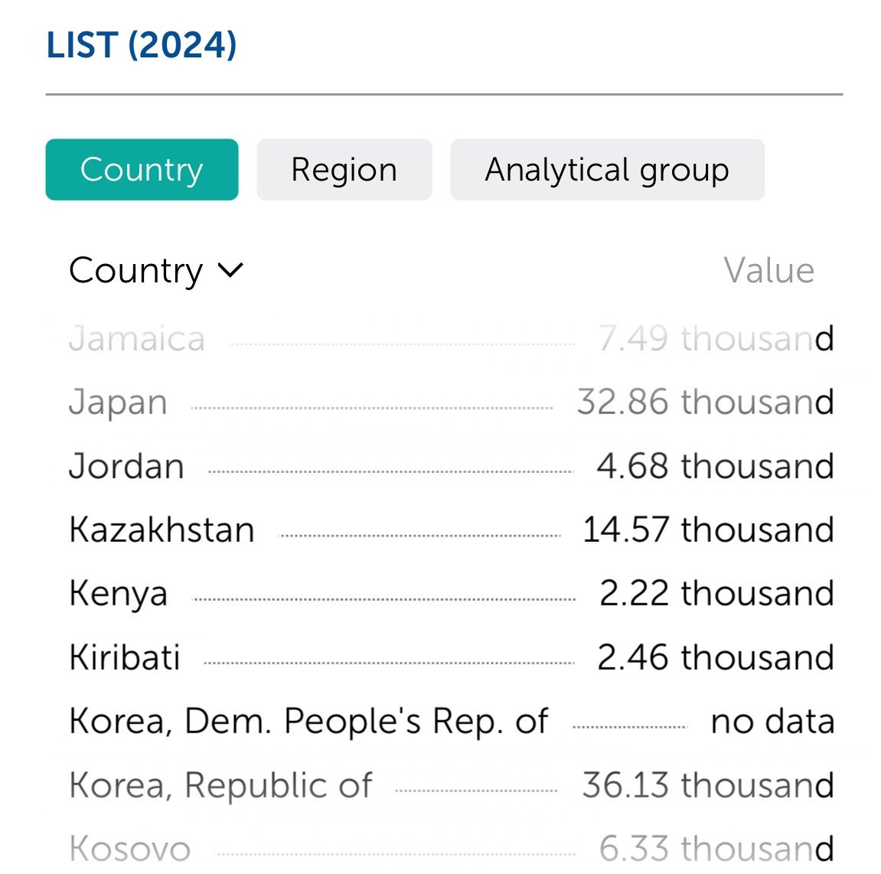Click the no data label for North Korea
This screenshot has height=874, width=881.
(772, 720)
